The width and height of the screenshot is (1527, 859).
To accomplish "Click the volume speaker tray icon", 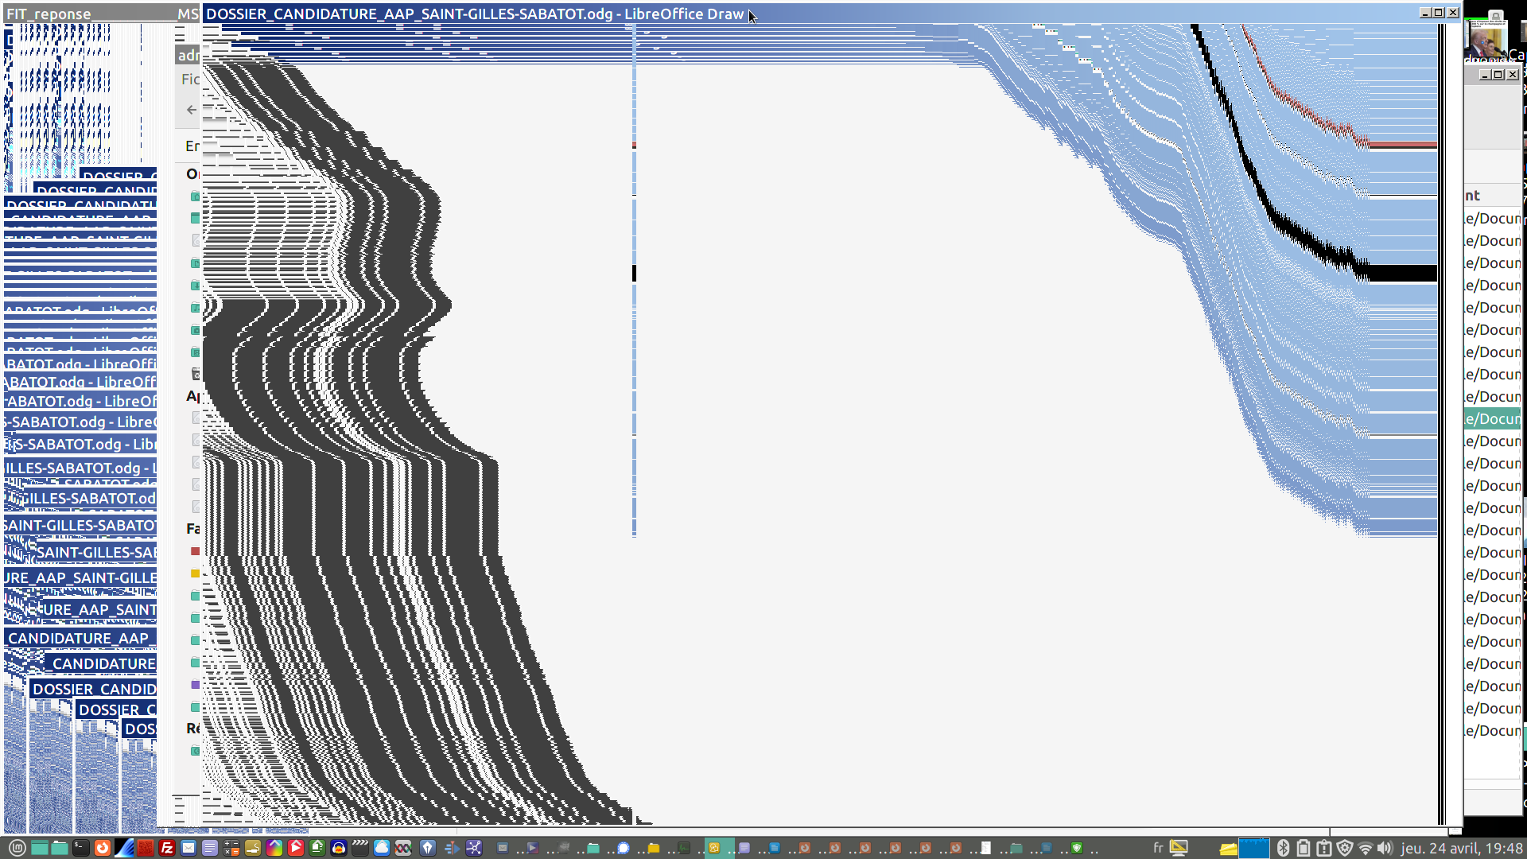I will tap(1385, 848).
